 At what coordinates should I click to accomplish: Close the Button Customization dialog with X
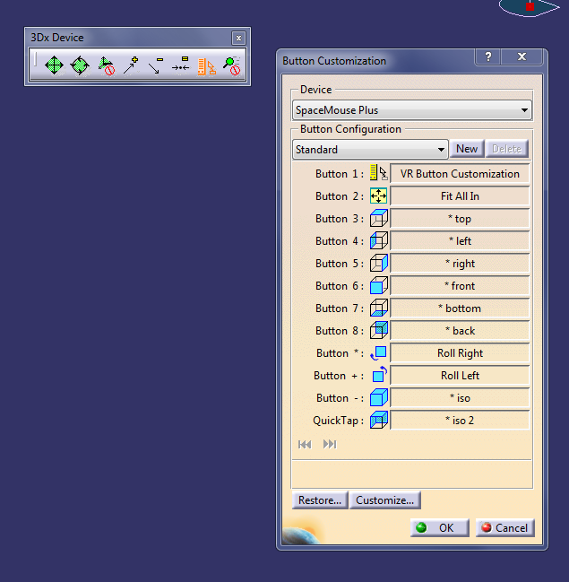click(522, 56)
